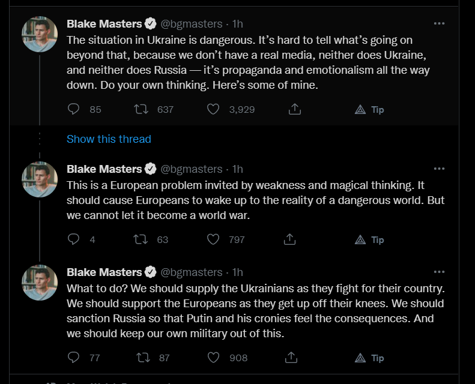Screen dimensions: 475x384
Task: Like the tweet with 908 likes
Action: coord(213,358)
